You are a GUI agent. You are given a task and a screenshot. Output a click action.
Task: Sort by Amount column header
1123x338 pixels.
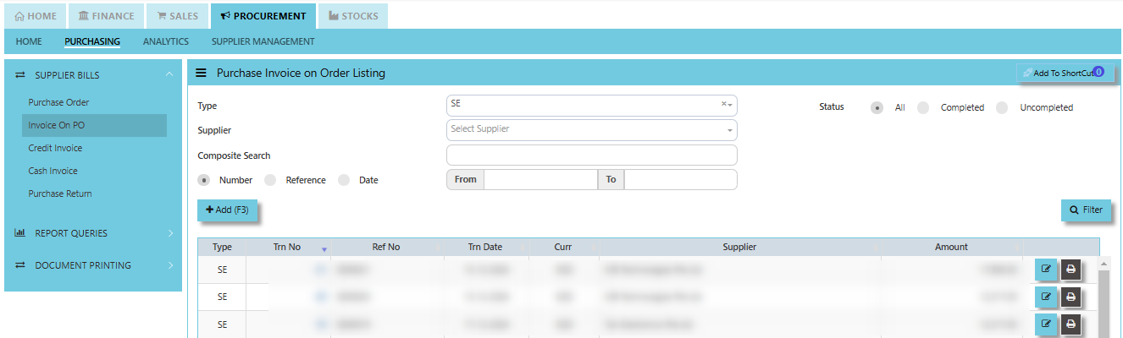951,247
